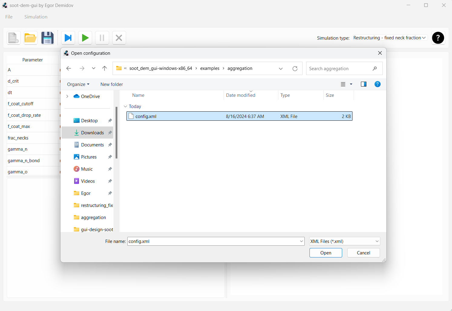Sort by Date modified column header
The image size is (452, 311).
tap(251, 95)
